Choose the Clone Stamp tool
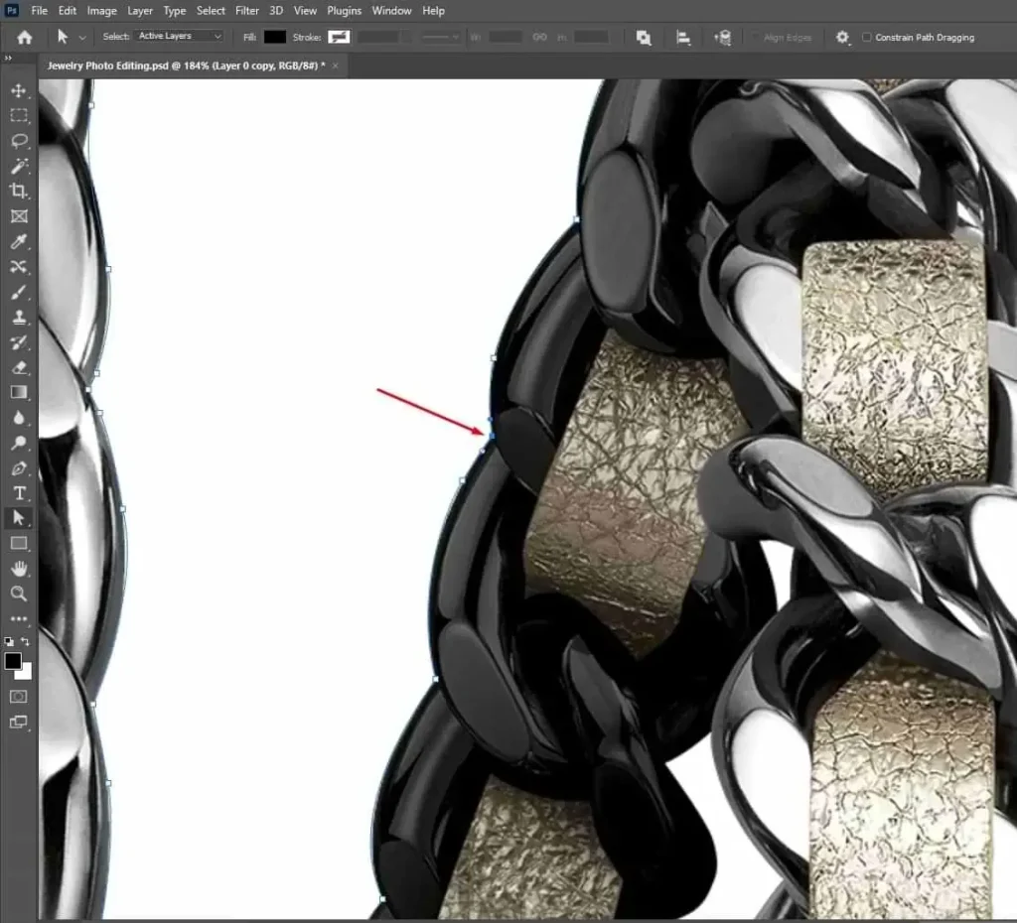The image size is (1017, 923). 19,318
